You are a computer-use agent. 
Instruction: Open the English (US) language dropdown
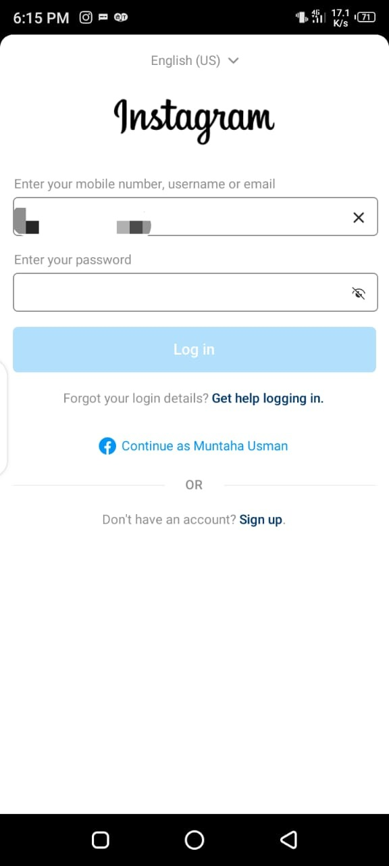pos(194,60)
